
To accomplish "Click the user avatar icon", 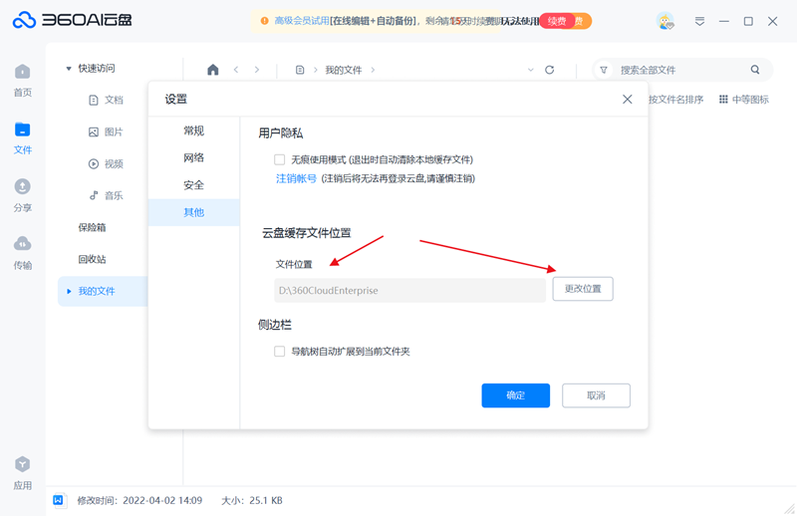I will pyautogui.click(x=664, y=21).
